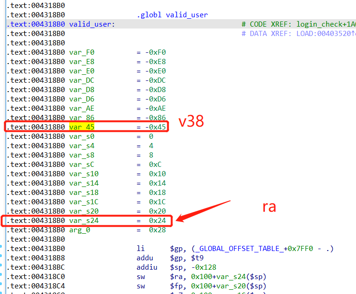This screenshot has height=294, width=356.
Task: Click '0x100+var_s20($sp)' operand
Action: (x=228, y=286)
